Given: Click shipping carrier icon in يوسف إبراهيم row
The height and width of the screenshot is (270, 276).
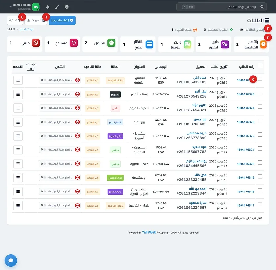Looking at the screenshot, I should click(78, 164).
